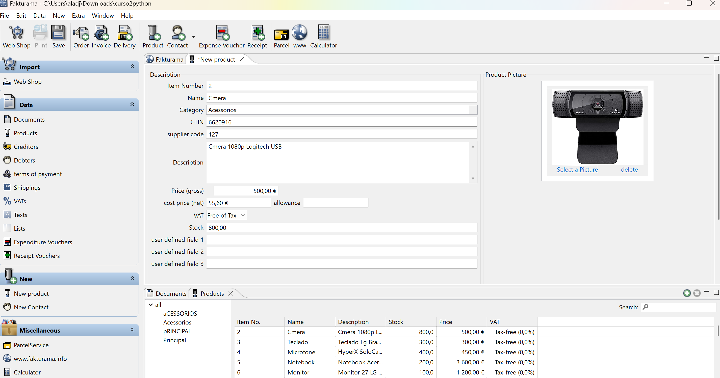Image resolution: width=720 pixels, height=378 pixels.
Task: Collapse the 'all' category tree node
Action: point(151,305)
